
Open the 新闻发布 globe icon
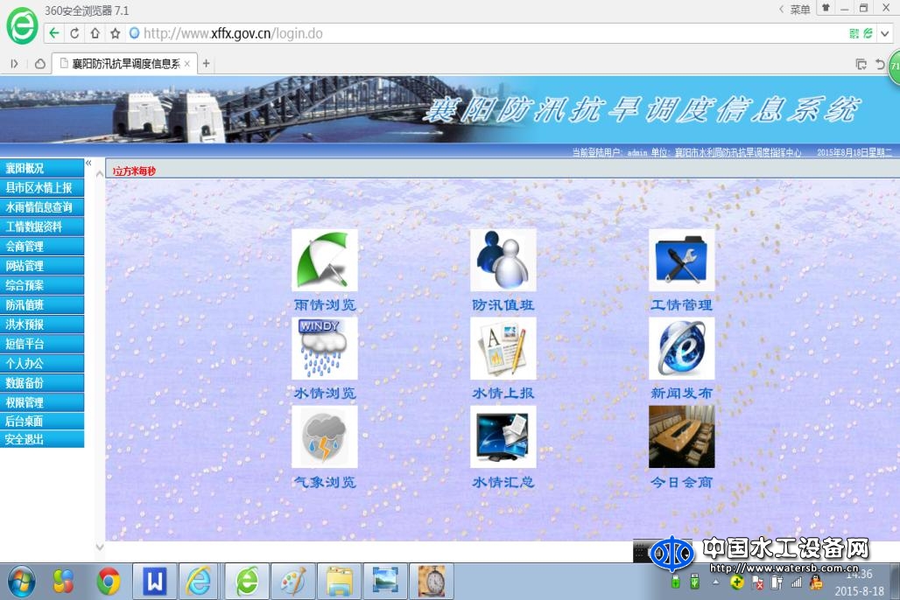point(681,348)
